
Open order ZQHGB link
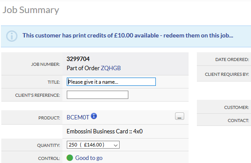click(110, 68)
